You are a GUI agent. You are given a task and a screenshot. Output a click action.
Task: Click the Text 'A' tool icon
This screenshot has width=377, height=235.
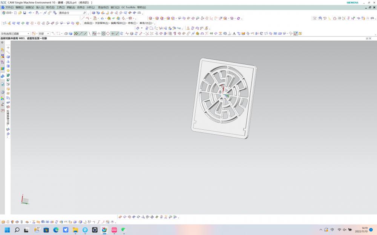[234, 33]
